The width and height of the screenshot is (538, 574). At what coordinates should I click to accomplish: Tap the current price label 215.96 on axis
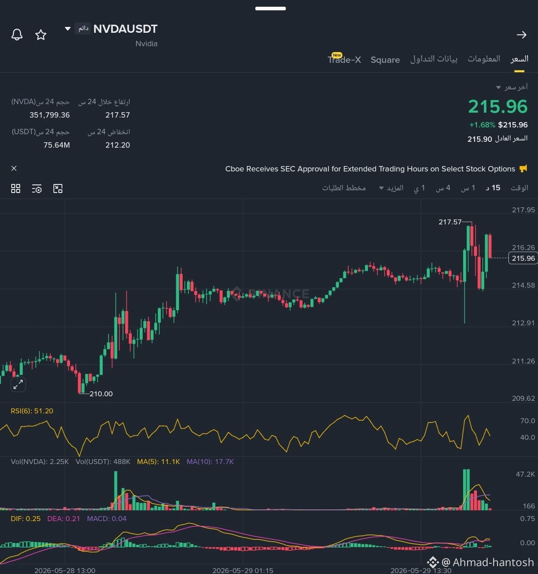(523, 258)
